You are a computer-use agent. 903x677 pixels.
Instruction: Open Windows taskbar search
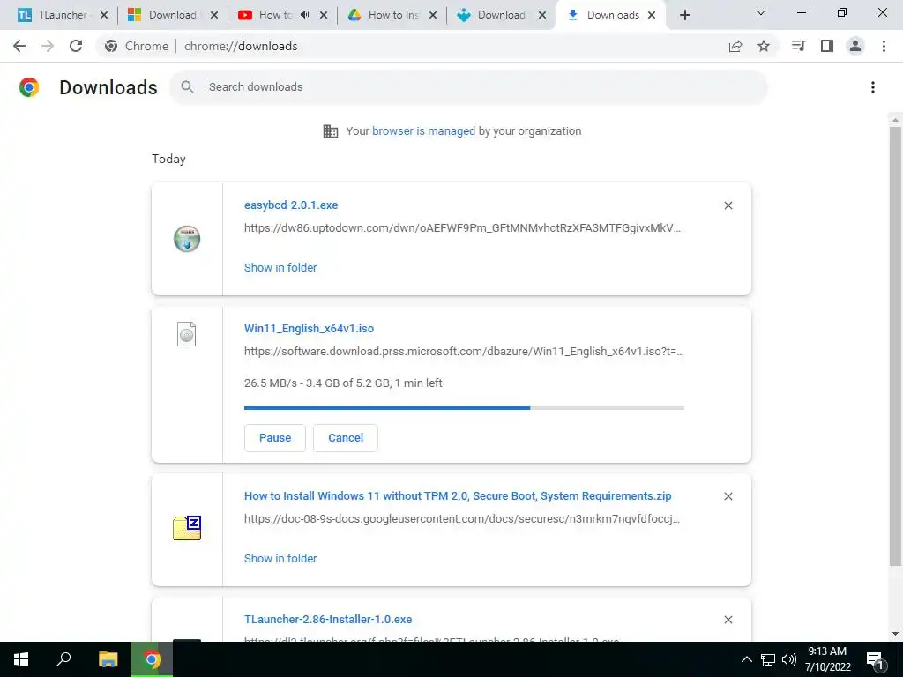(63, 659)
